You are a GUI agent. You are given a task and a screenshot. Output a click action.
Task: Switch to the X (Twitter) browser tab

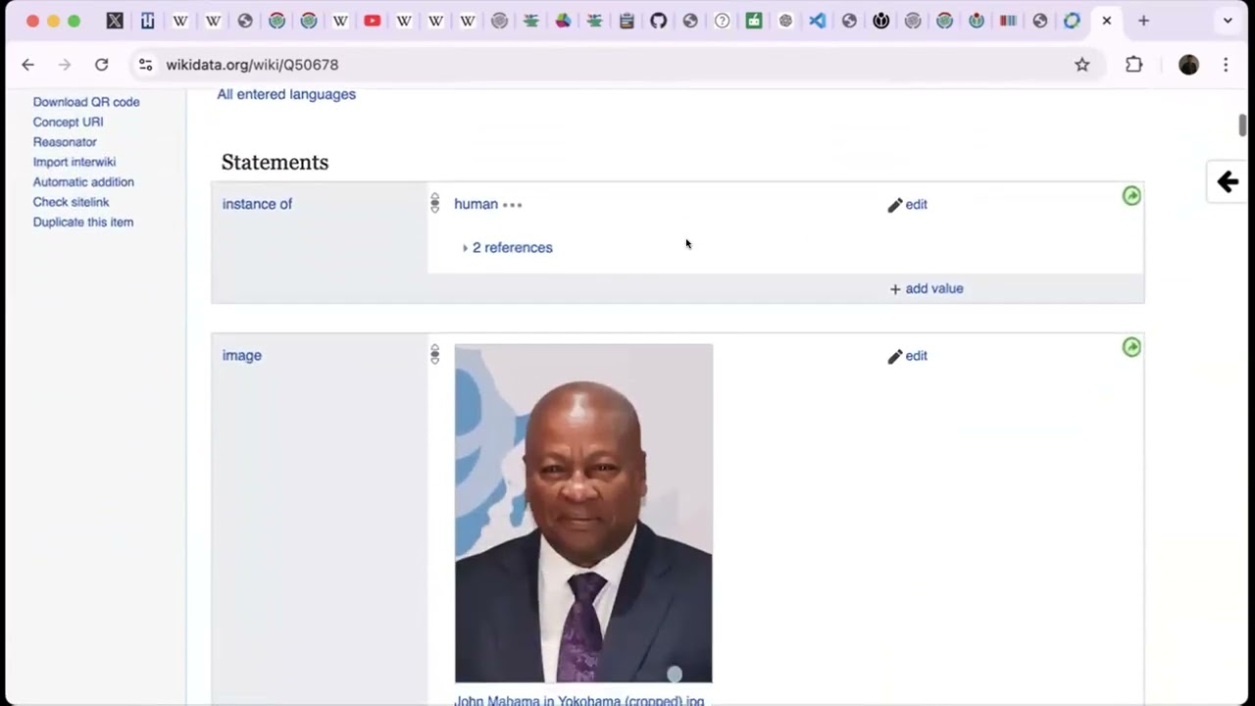[x=115, y=21]
